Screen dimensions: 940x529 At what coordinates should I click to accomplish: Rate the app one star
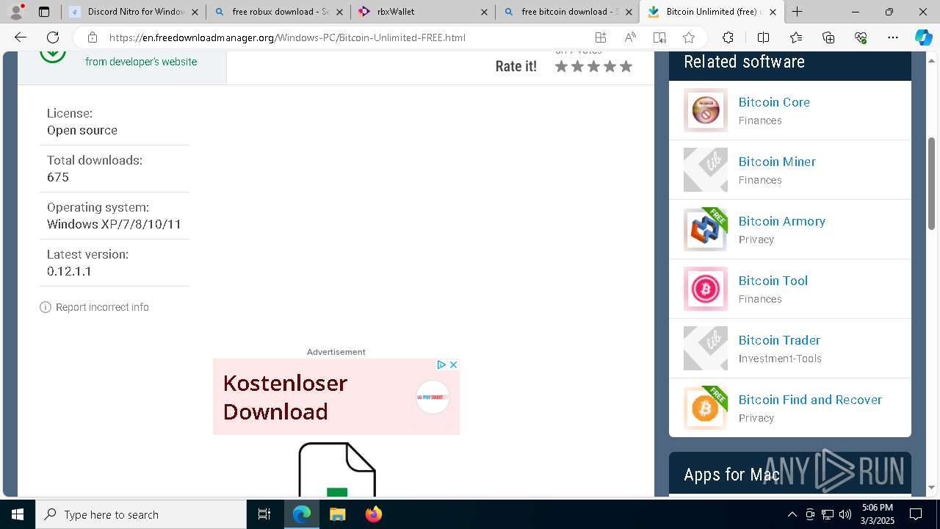point(562,66)
